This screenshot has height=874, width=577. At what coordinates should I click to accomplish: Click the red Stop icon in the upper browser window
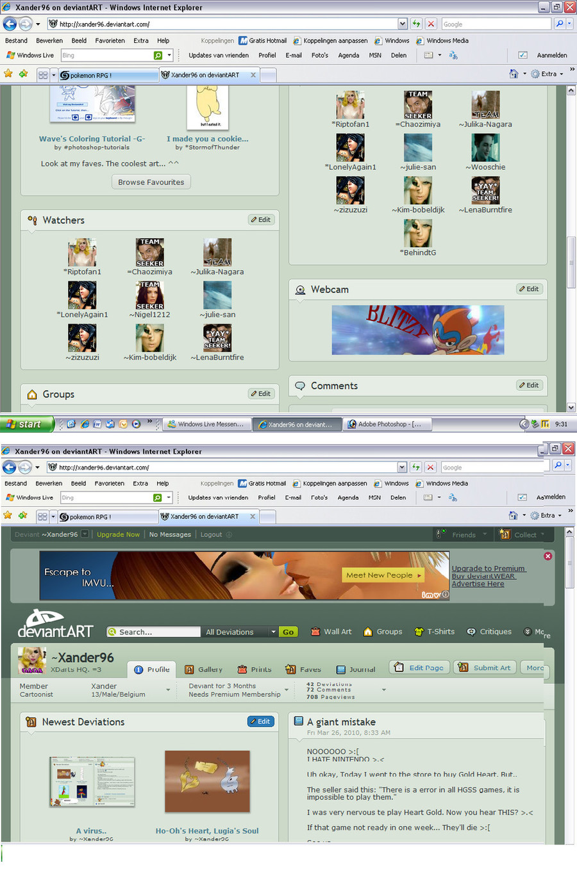431,24
